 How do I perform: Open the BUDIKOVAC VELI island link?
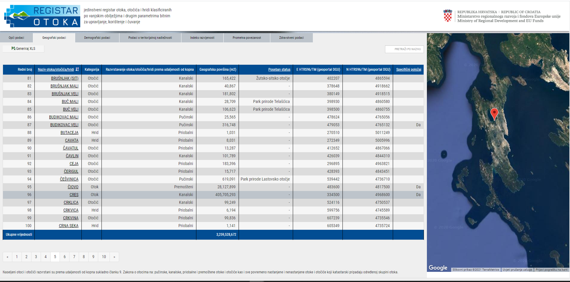tap(64, 125)
